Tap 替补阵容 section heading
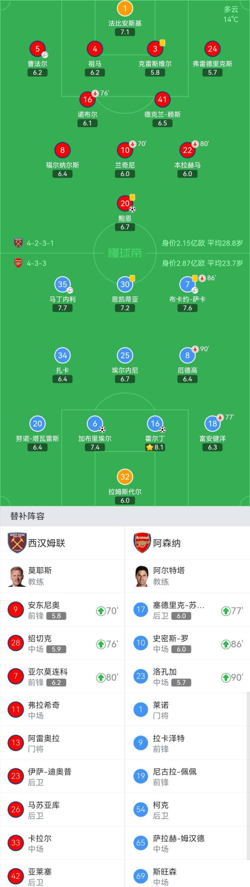 point(27,516)
